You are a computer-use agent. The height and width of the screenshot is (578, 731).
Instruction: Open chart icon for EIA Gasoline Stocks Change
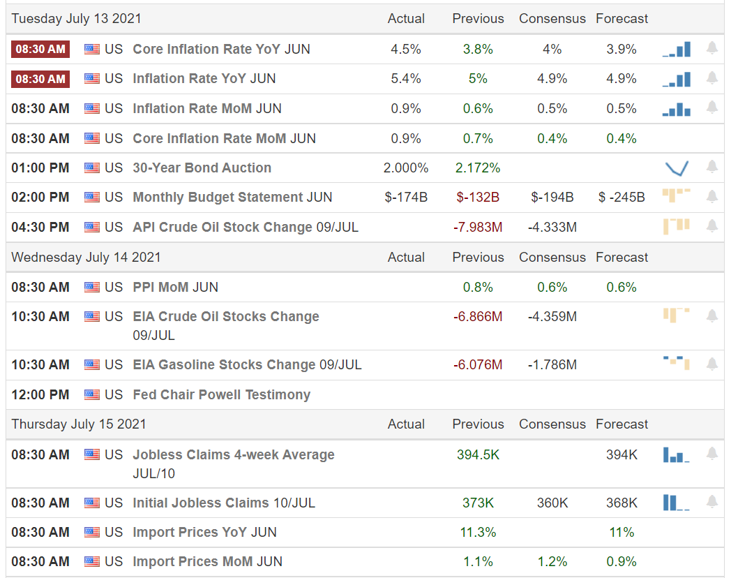tap(677, 362)
